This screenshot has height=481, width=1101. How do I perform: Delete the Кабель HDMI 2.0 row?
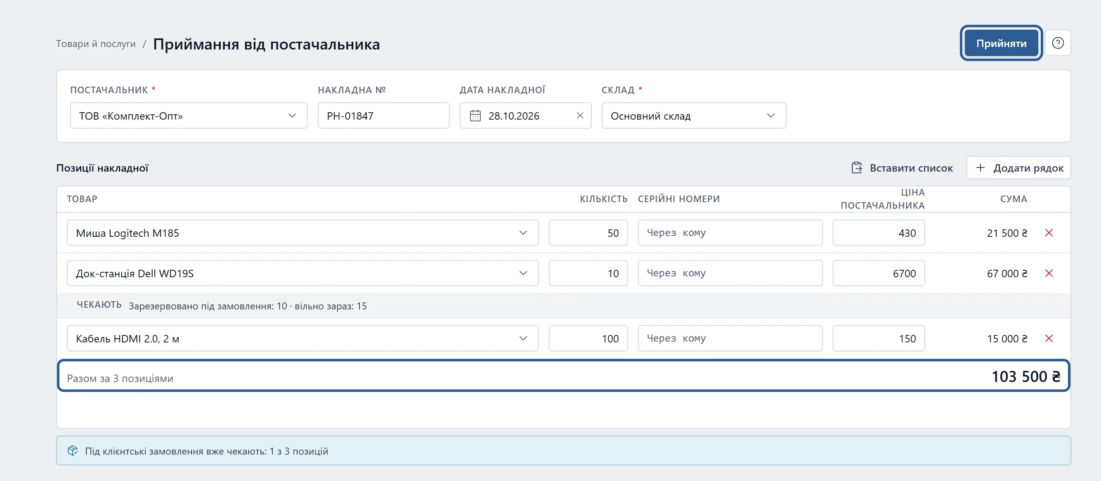click(x=1049, y=339)
